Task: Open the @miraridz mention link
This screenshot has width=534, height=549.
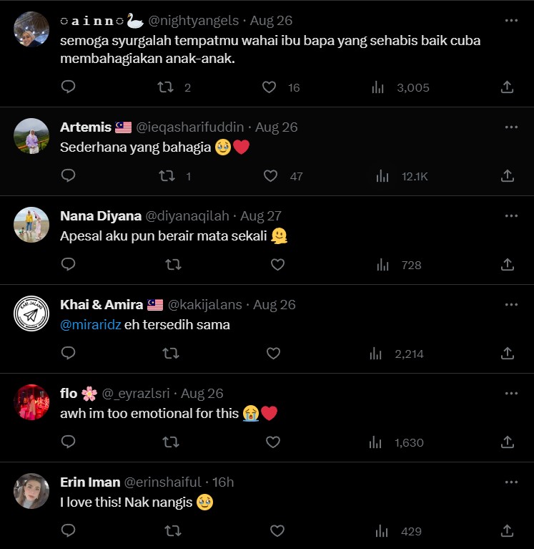Action: (91, 325)
